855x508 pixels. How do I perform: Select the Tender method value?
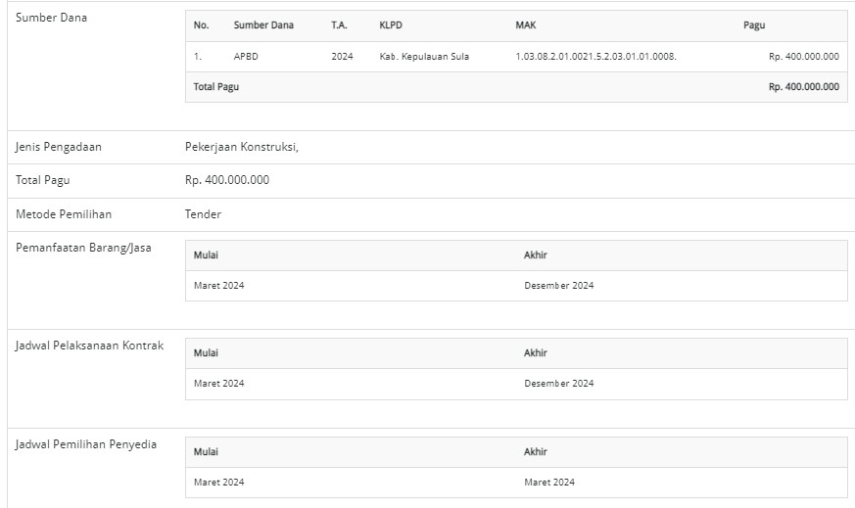click(203, 213)
